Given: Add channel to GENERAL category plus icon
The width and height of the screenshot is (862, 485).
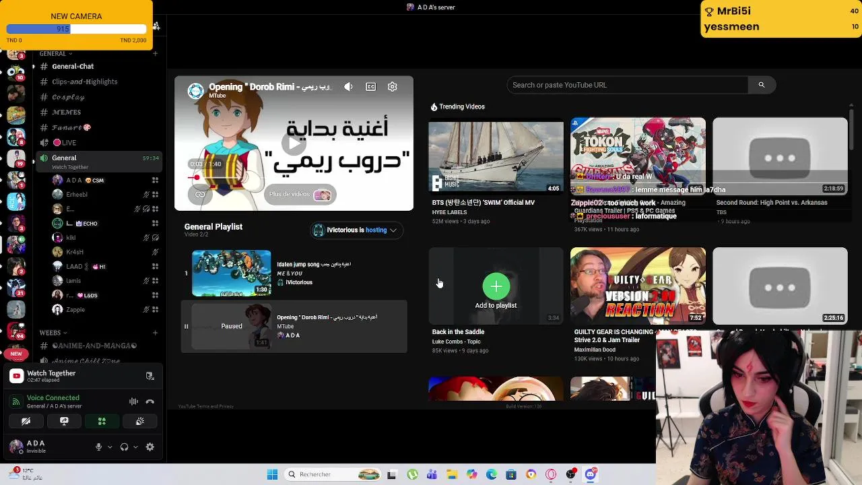Looking at the screenshot, I should click(x=156, y=53).
